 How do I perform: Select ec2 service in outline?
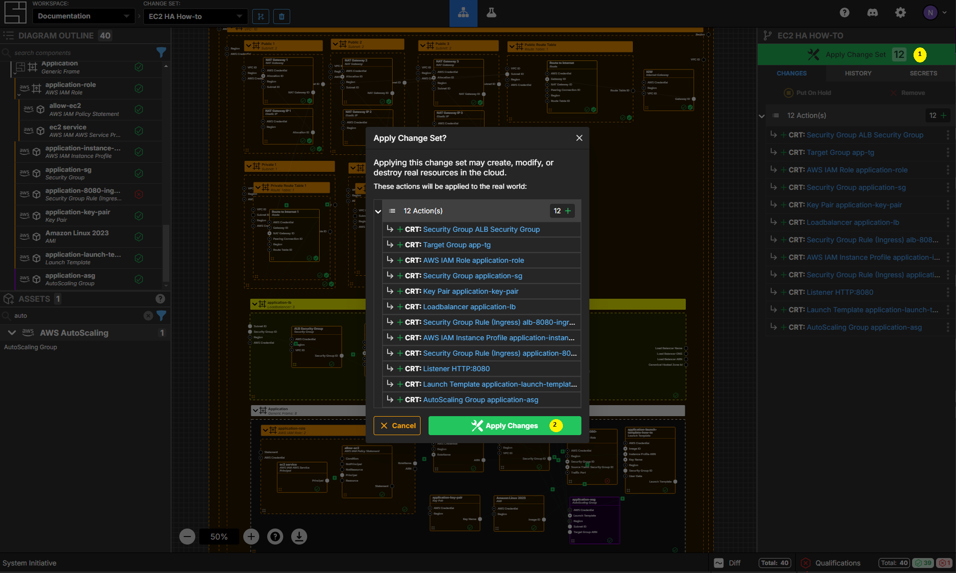[x=90, y=131]
